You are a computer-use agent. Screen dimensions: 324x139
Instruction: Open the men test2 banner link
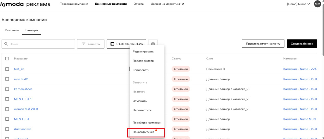coord(21,79)
